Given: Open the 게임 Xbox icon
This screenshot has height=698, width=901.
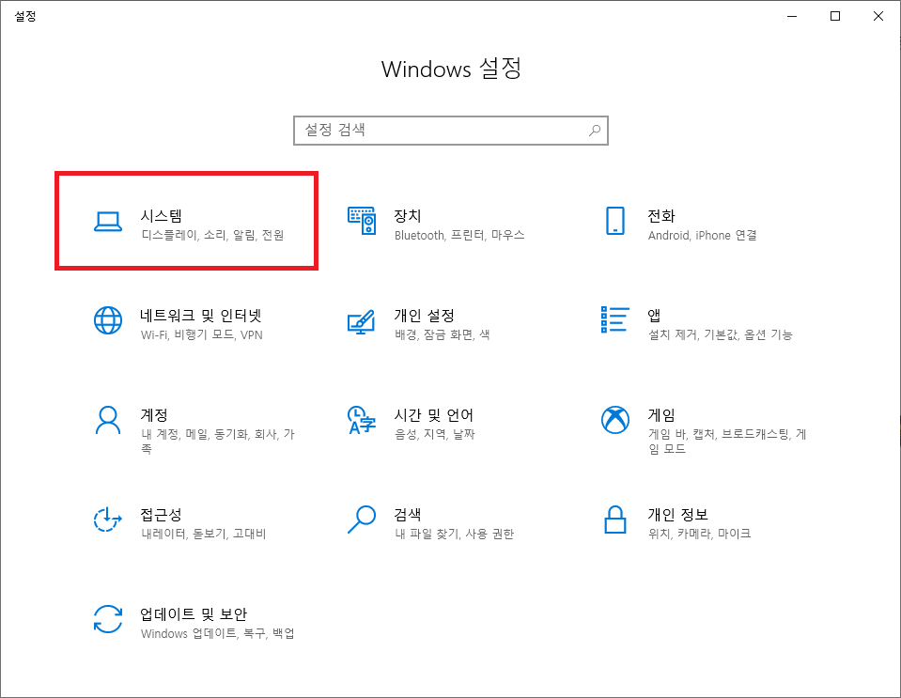Looking at the screenshot, I should [614, 420].
